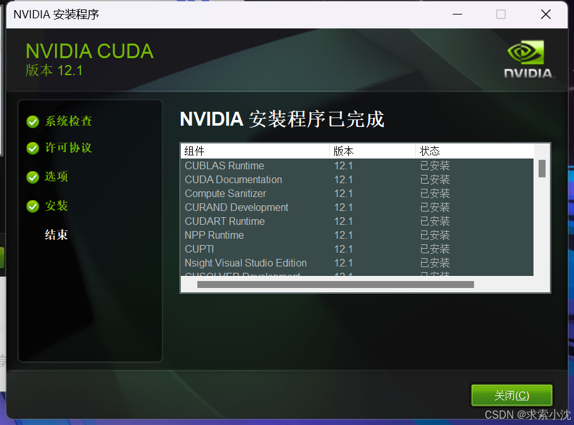This screenshot has height=425, width=574.
Task: Click the green 关闭(C) button
Action: point(511,395)
